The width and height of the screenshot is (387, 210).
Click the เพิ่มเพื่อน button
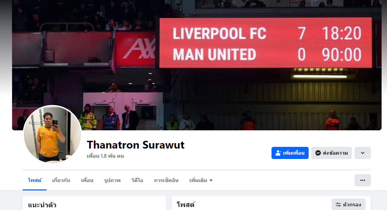point(290,153)
